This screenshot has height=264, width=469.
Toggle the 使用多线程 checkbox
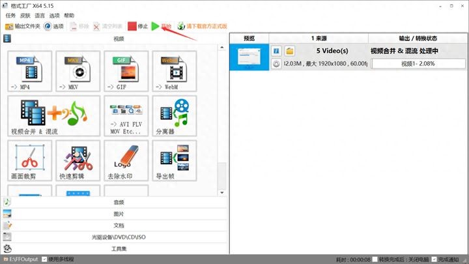(44, 259)
